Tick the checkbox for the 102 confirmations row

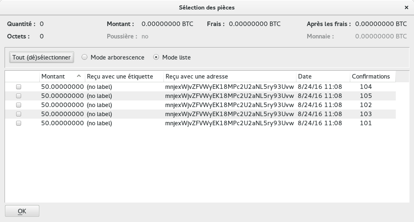[x=18, y=105]
